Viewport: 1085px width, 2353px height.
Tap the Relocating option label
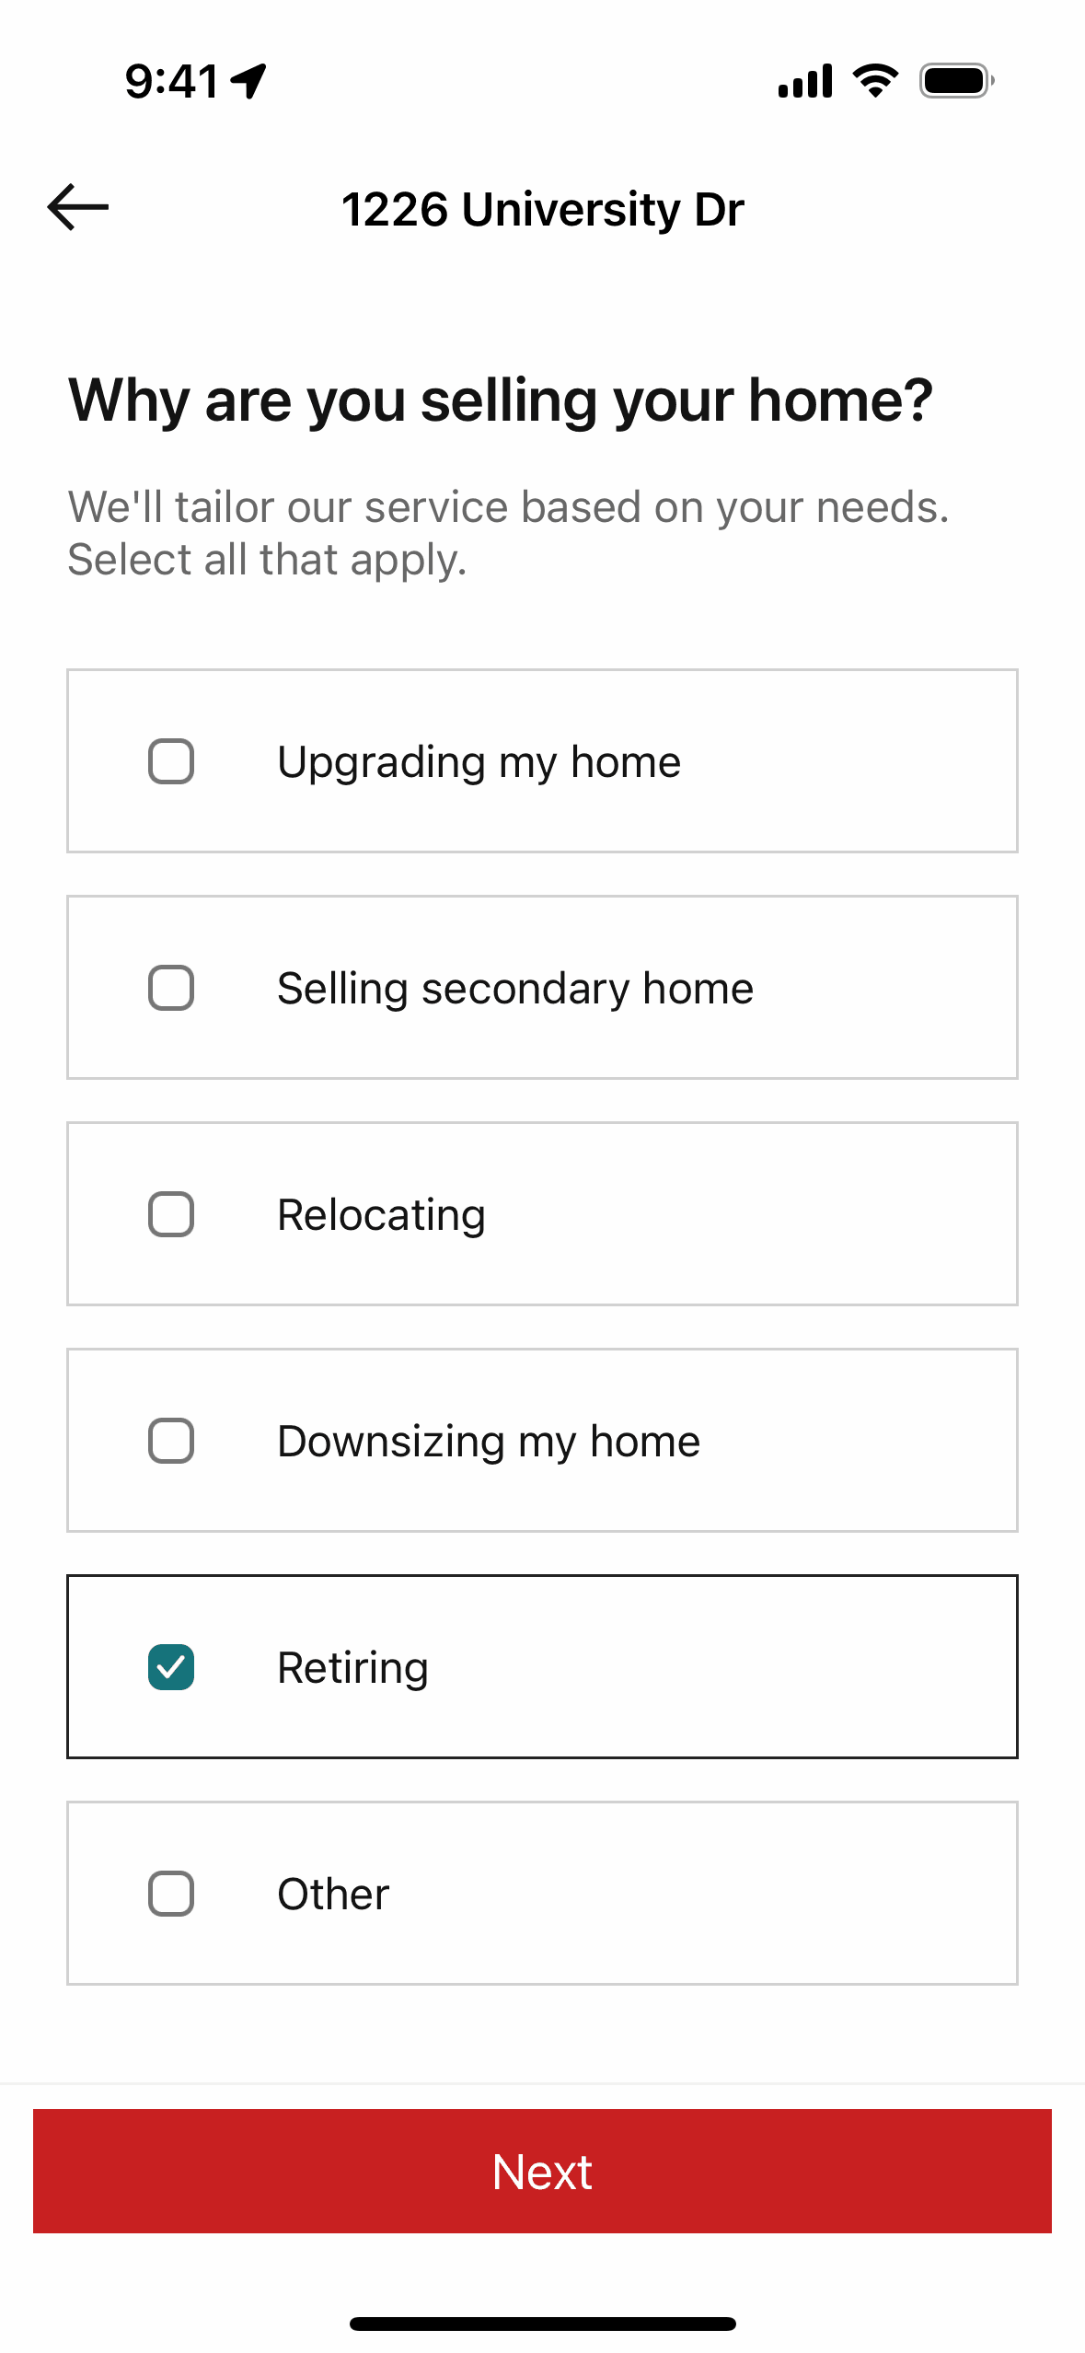381,1215
